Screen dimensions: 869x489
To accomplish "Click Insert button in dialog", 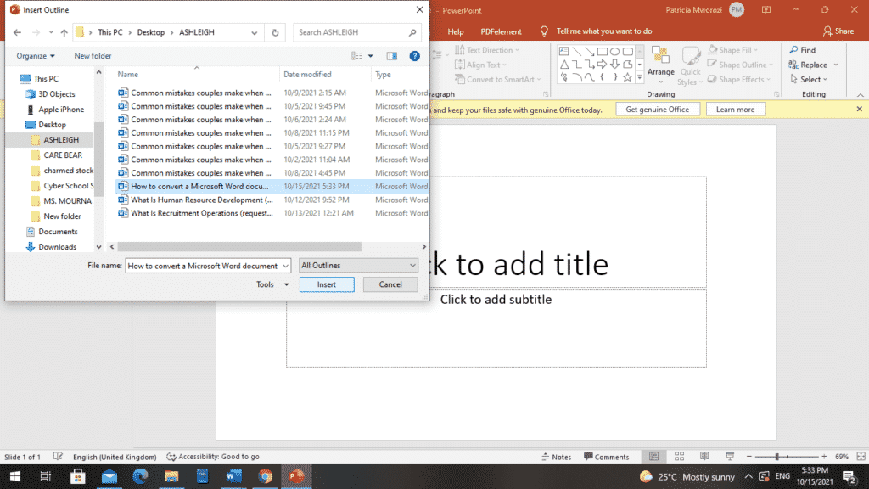I will coord(327,284).
